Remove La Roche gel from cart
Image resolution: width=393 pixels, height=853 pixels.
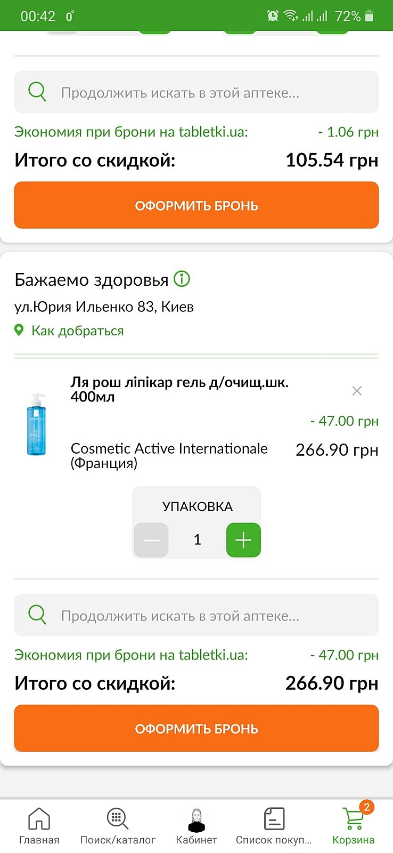(357, 391)
